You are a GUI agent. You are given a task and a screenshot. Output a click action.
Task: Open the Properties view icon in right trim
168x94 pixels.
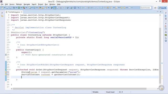(166, 29)
